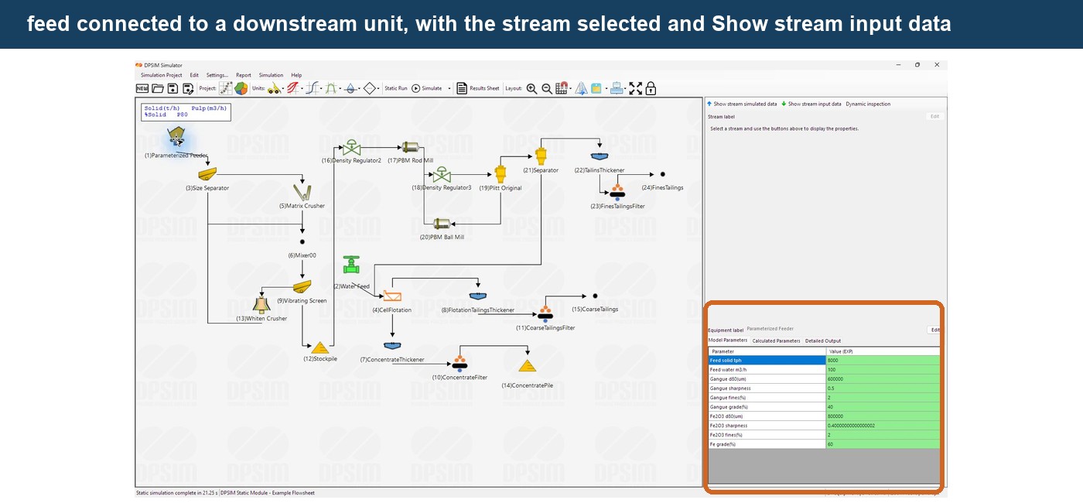Viewport: 1083px width, 503px height.
Task: Click the grid magnet snap icon
Action: tap(562, 88)
